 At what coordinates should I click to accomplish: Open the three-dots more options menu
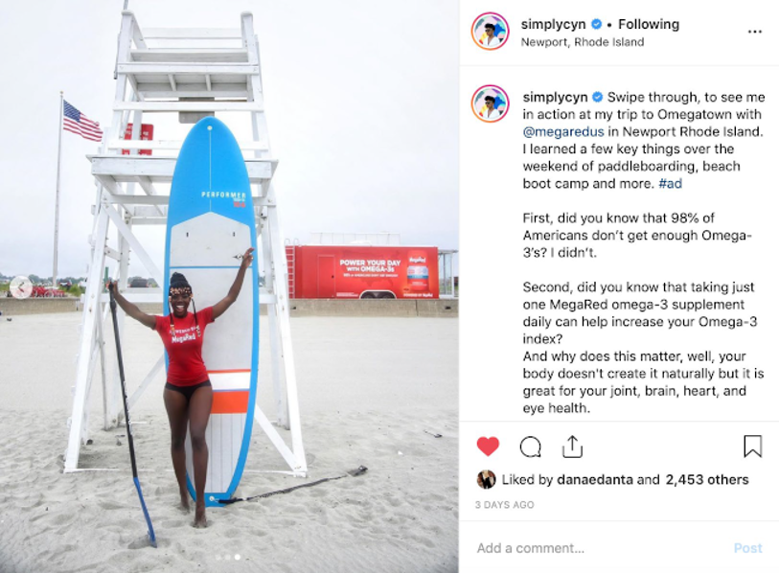[755, 32]
